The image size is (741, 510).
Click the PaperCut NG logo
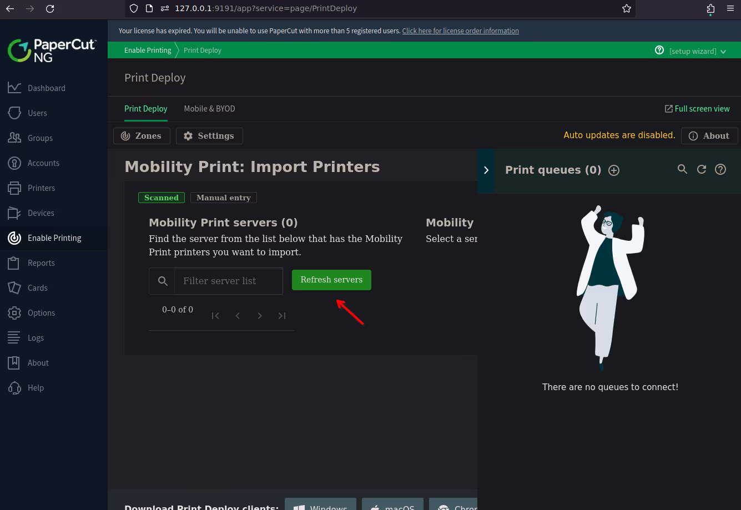point(52,50)
